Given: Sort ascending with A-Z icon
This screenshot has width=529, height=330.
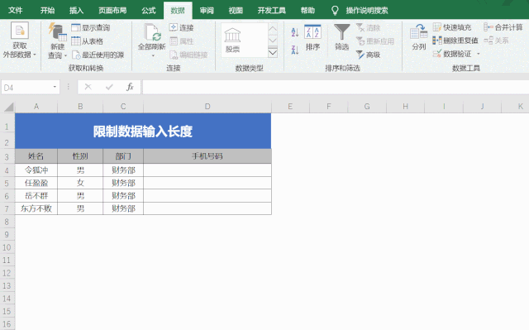Looking at the screenshot, I should coord(295,32).
